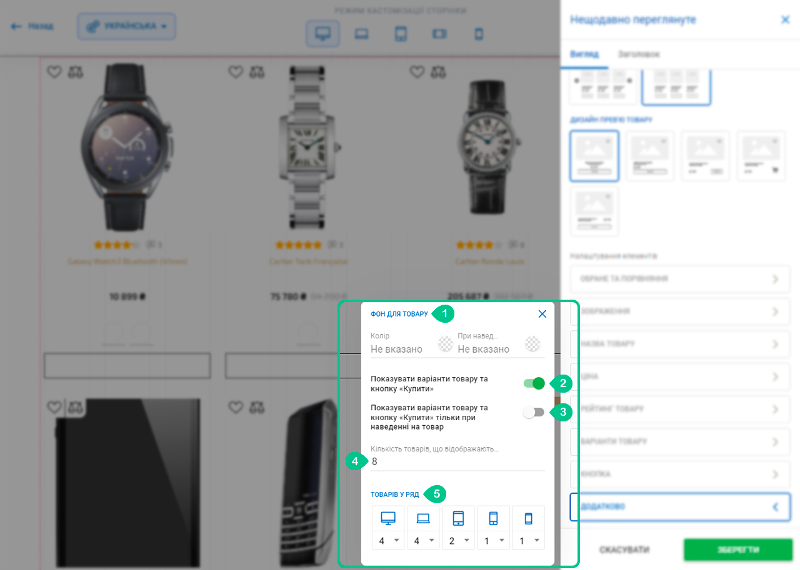Favorite the black notebook product with heart icon

click(54, 407)
